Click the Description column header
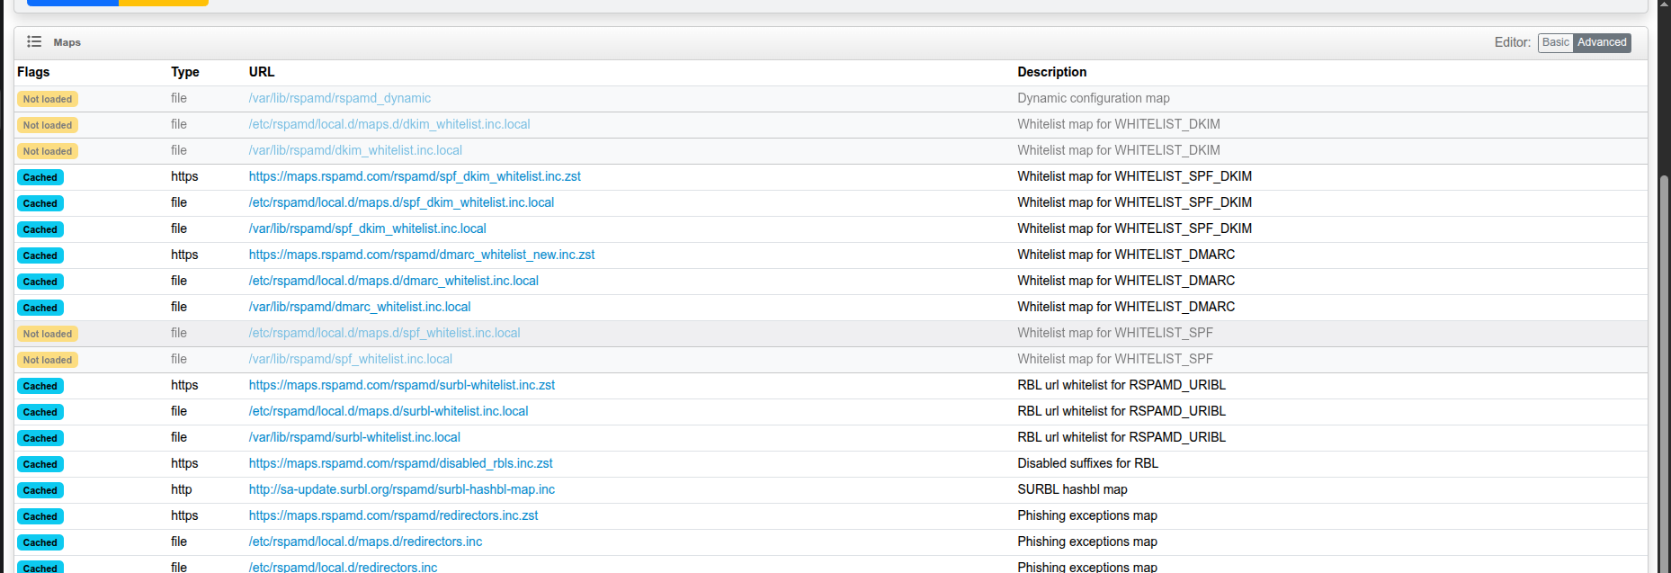 (1051, 72)
